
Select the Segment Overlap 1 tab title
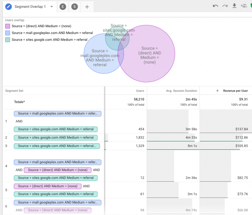(30, 7)
